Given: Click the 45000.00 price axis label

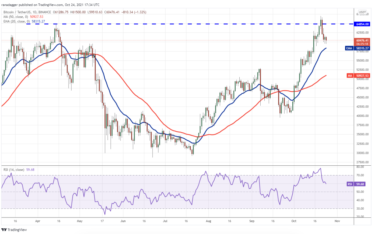Looking at the screenshot, I should (x=362, y=98).
